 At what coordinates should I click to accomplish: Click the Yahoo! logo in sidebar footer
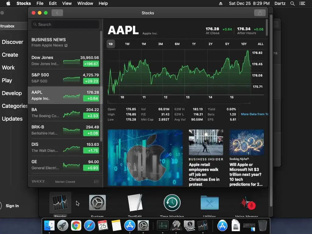coord(38,181)
